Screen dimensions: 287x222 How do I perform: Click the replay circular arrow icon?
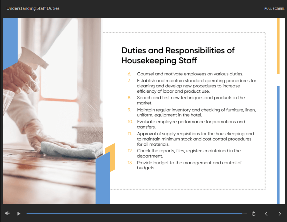(253, 214)
